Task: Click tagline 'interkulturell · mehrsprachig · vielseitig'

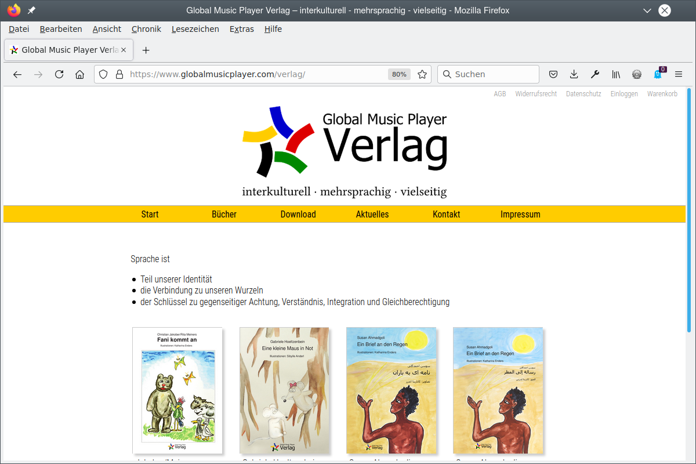Action: (x=345, y=191)
